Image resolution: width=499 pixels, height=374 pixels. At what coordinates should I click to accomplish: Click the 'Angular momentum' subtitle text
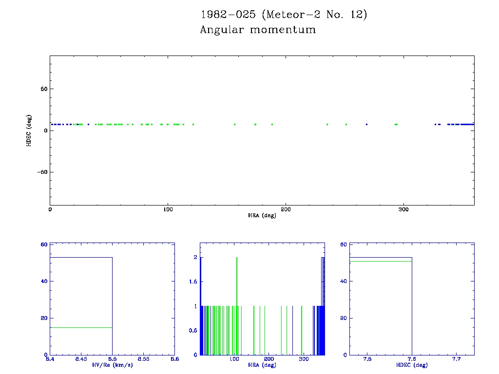click(258, 30)
